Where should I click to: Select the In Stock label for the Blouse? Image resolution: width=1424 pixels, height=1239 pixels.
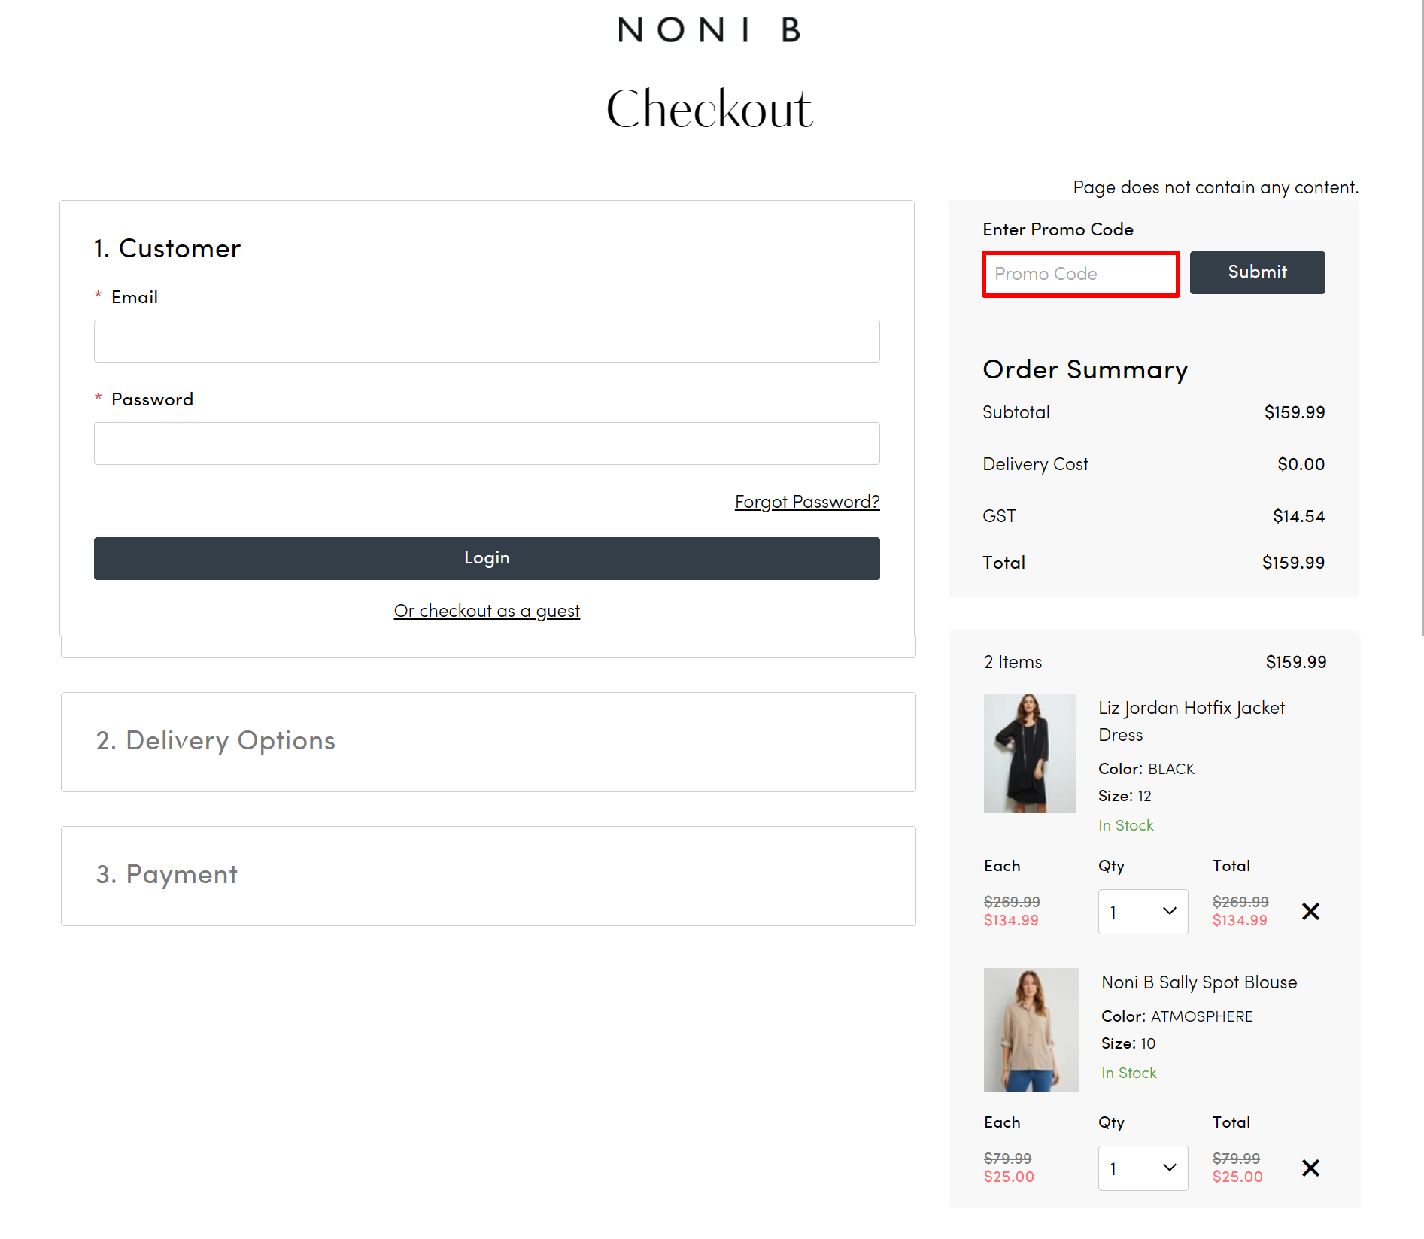point(1128,1073)
